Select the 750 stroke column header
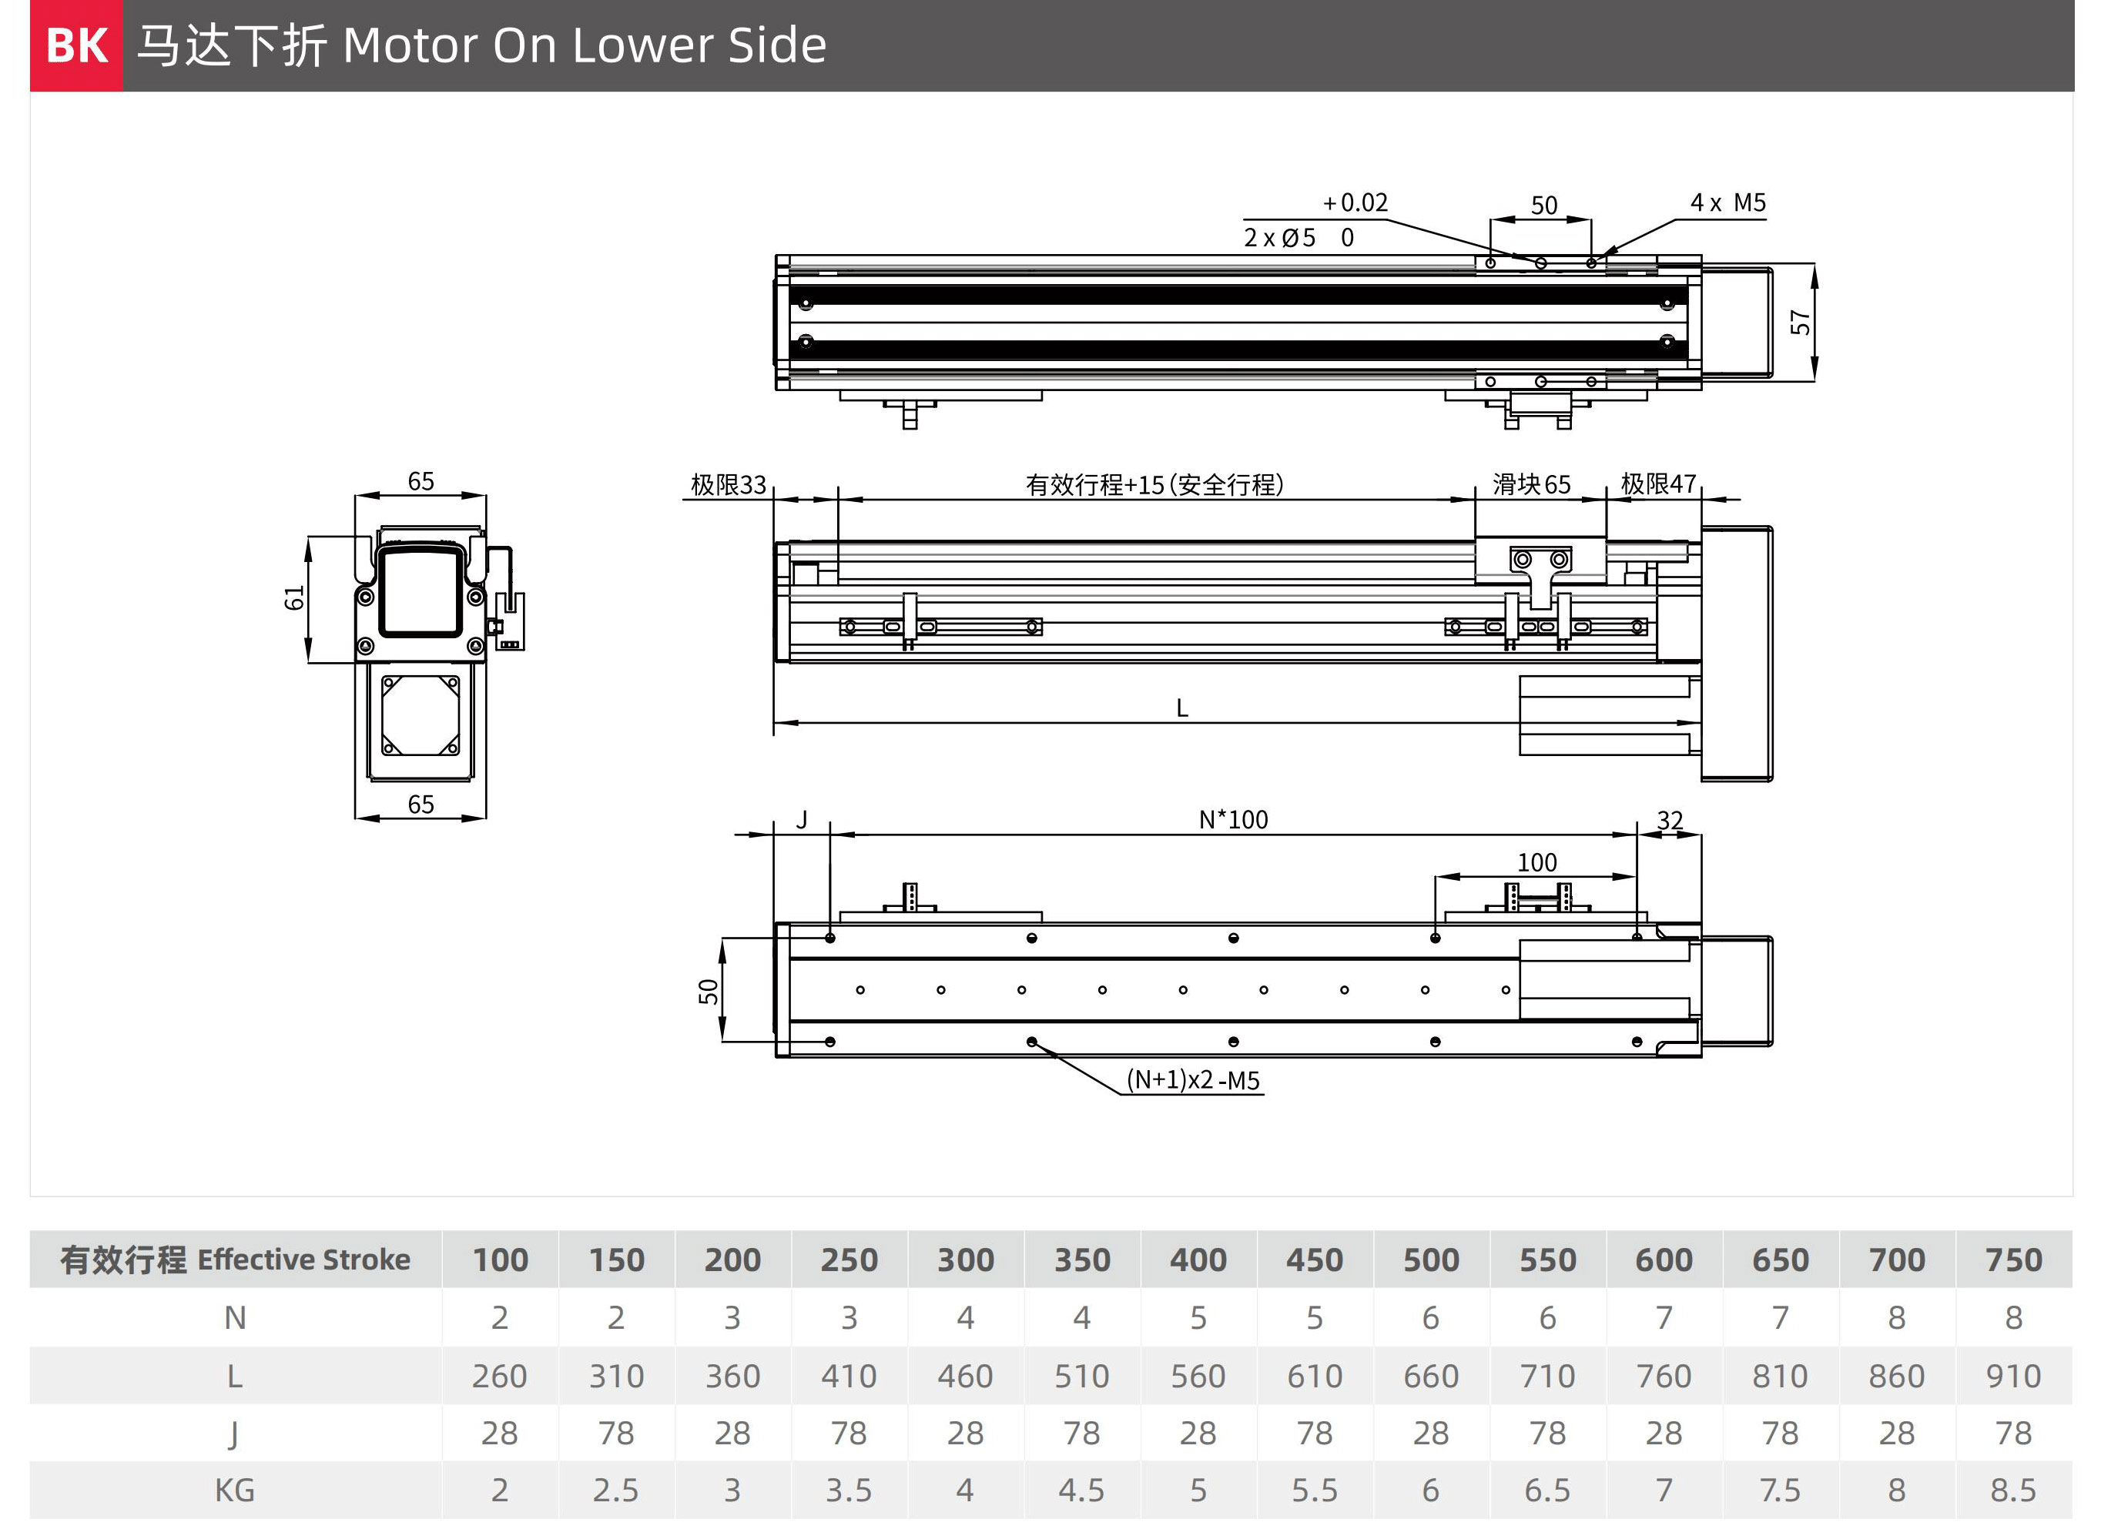Viewport: 2101px width, 1529px height. click(2013, 1260)
